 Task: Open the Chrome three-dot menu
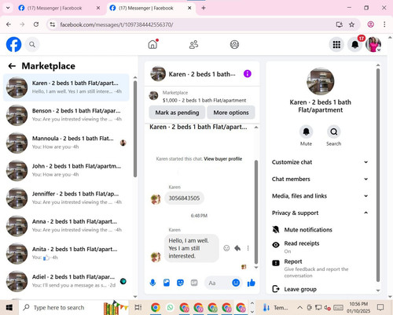pyautogui.click(x=384, y=24)
